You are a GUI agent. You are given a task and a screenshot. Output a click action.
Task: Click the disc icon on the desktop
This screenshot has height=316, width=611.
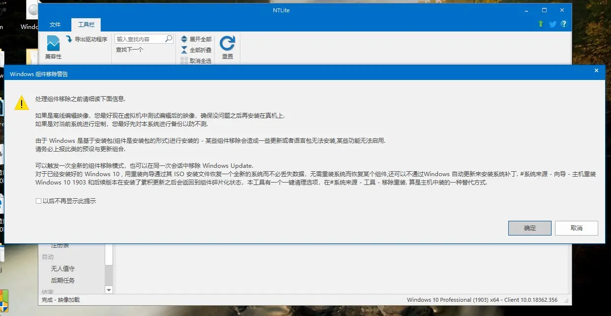point(33,10)
